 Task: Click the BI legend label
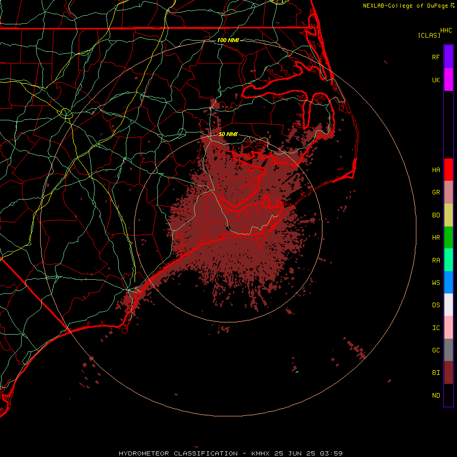pyautogui.click(x=436, y=373)
